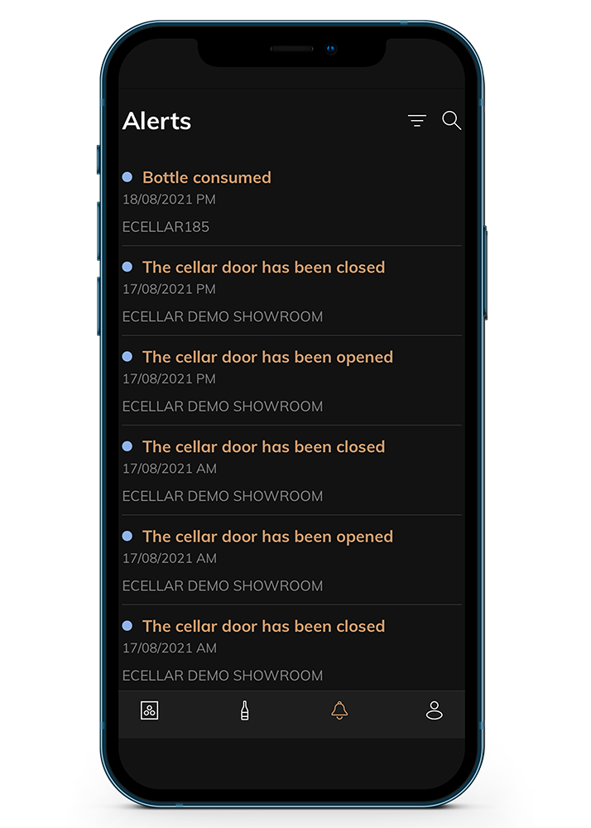
Task: Tap the dot next to first door closed alert
Action: (127, 267)
